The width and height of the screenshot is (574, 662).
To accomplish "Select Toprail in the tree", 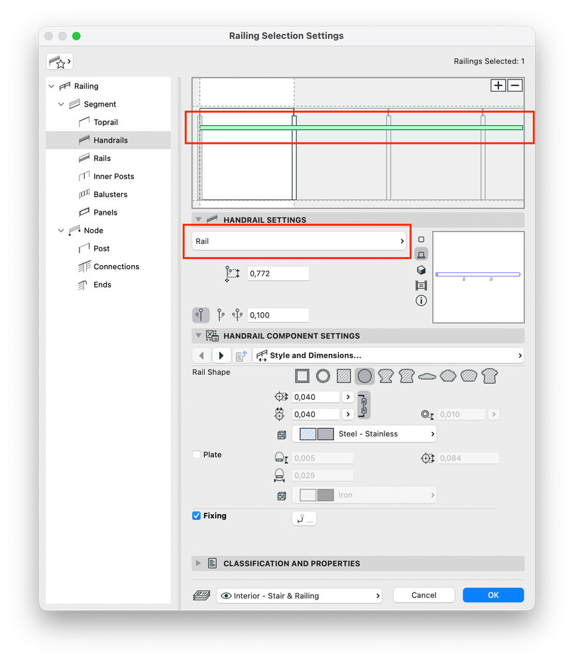I will point(105,122).
